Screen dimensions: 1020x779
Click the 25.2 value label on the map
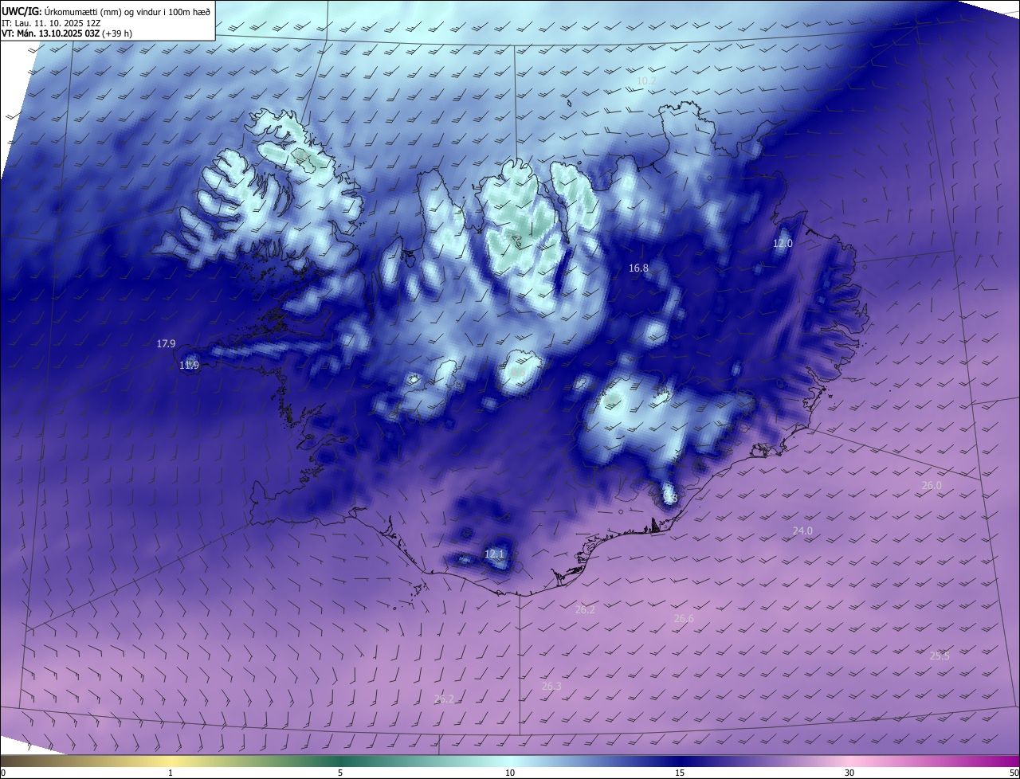pyautogui.click(x=444, y=699)
